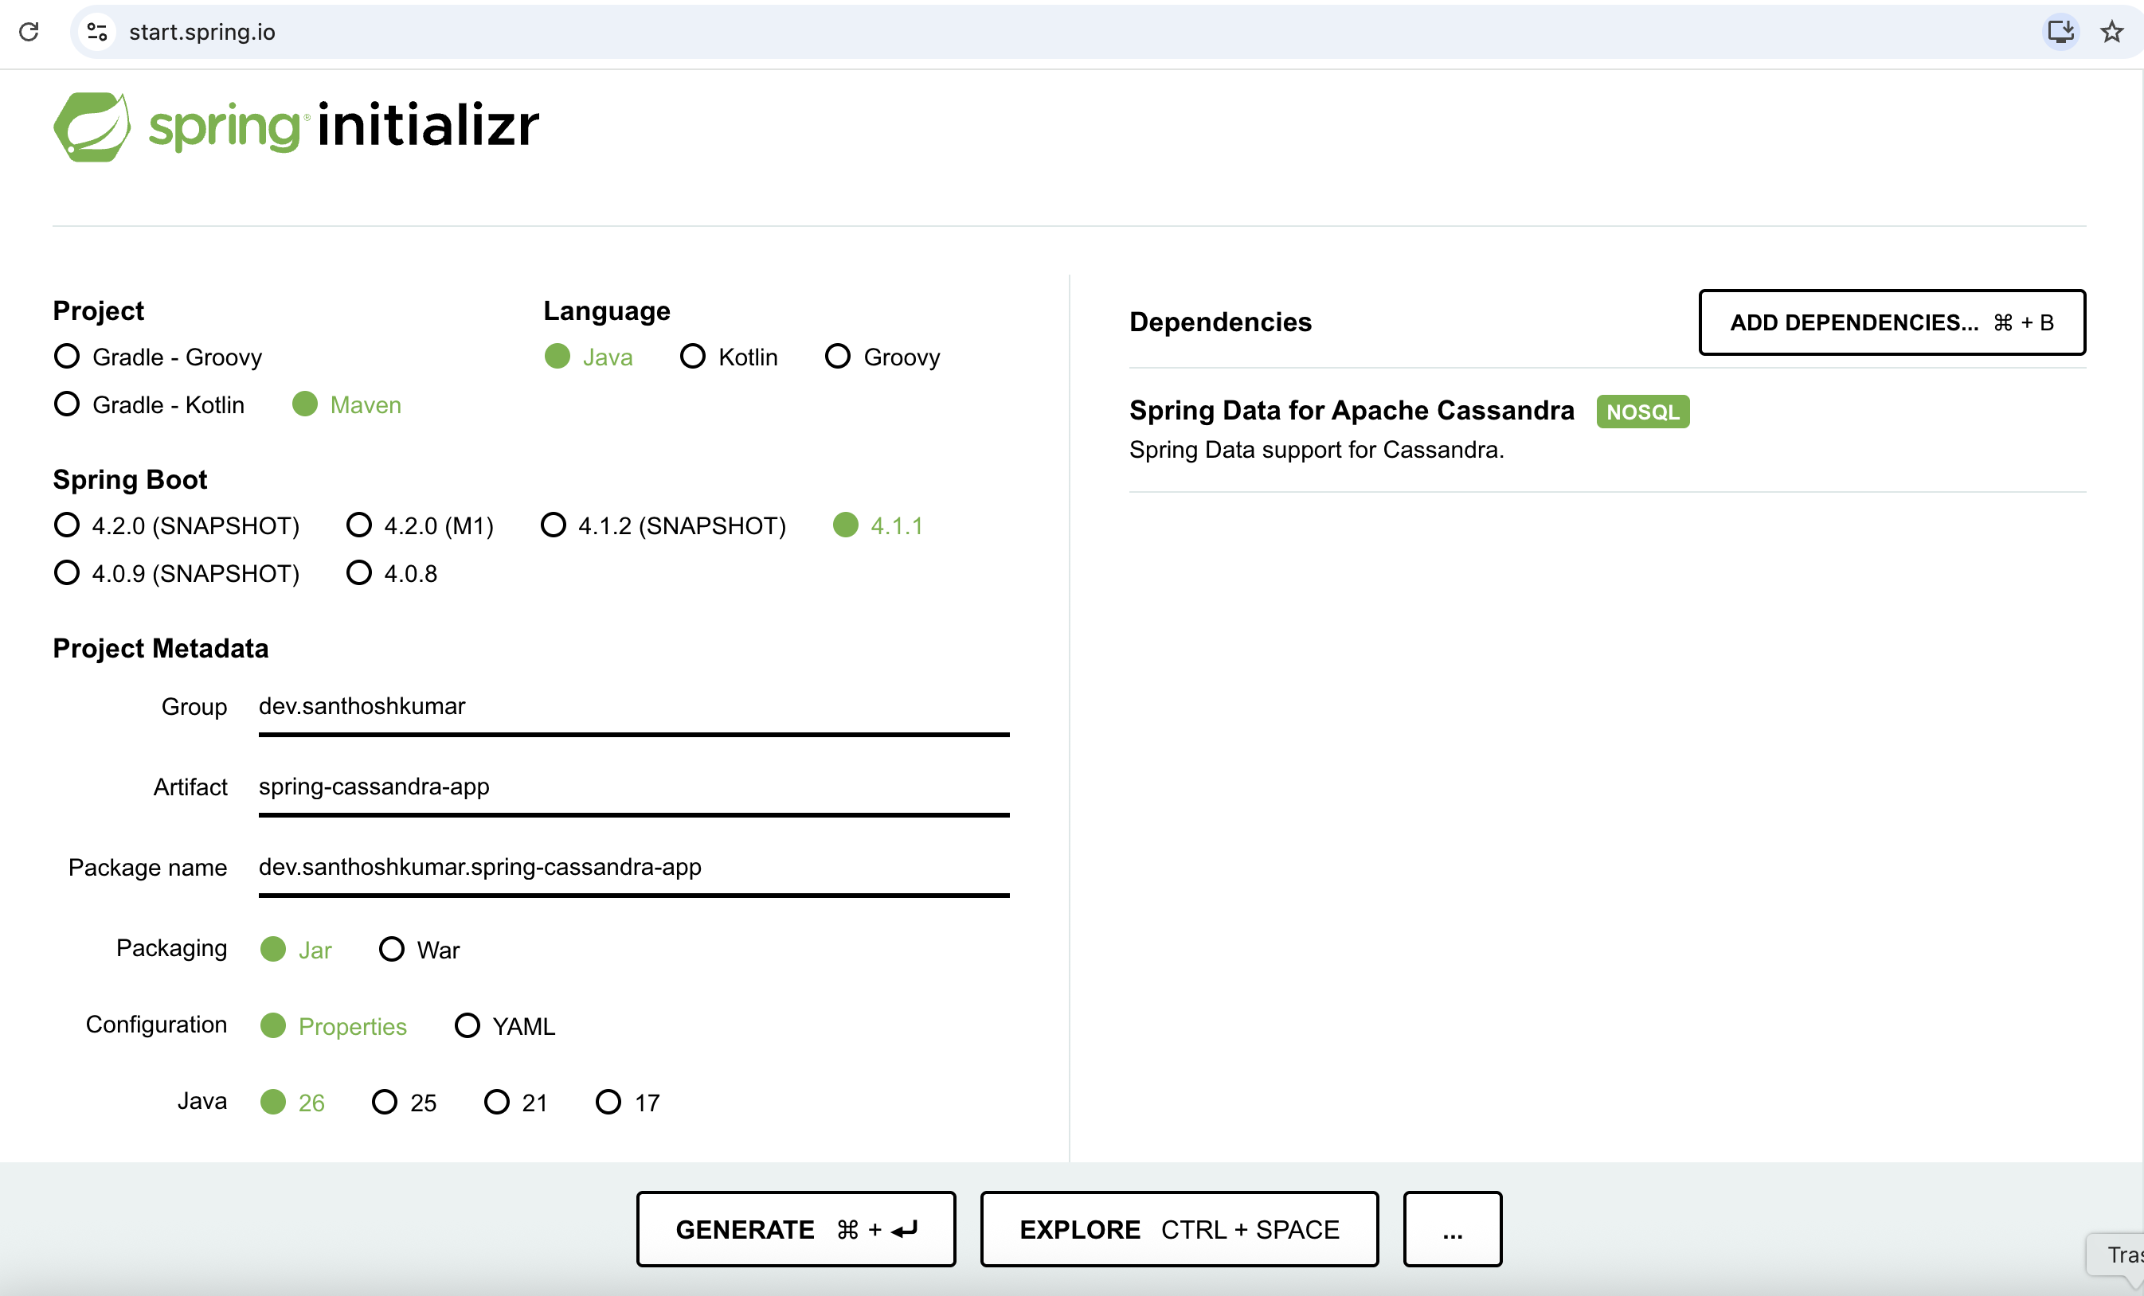Select Java version 21
Viewport: 2144px width, 1296px height.
pyautogui.click(x=516, y=1102)
